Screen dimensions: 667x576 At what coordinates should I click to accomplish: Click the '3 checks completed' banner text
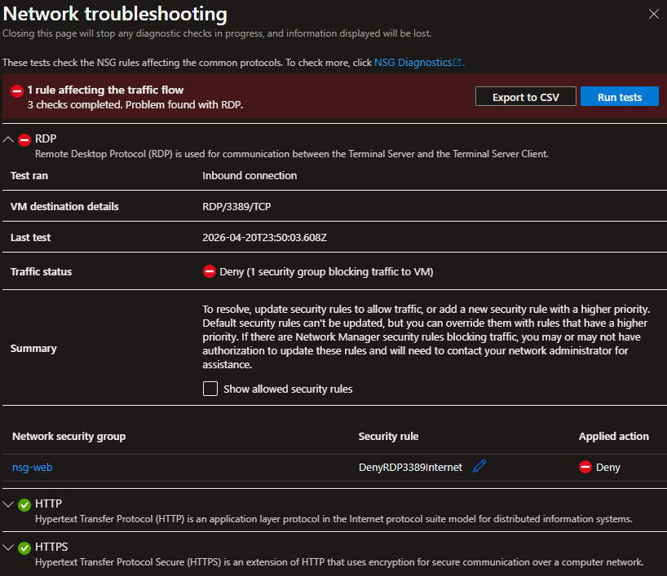[135, 104]
